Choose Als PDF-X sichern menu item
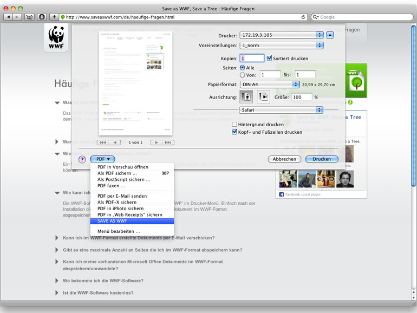Viewport: 417px width, 313px height. coord(132,203)
